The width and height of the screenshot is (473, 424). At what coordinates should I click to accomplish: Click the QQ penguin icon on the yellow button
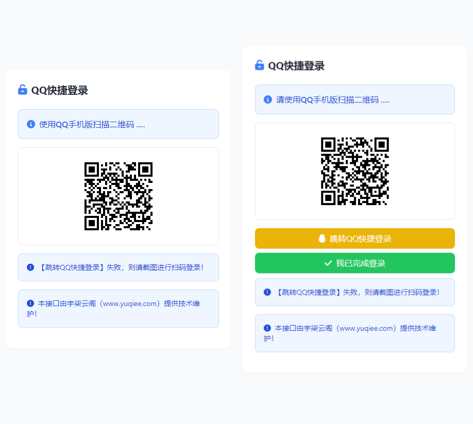pyautogui.click(x=322, y=239)
